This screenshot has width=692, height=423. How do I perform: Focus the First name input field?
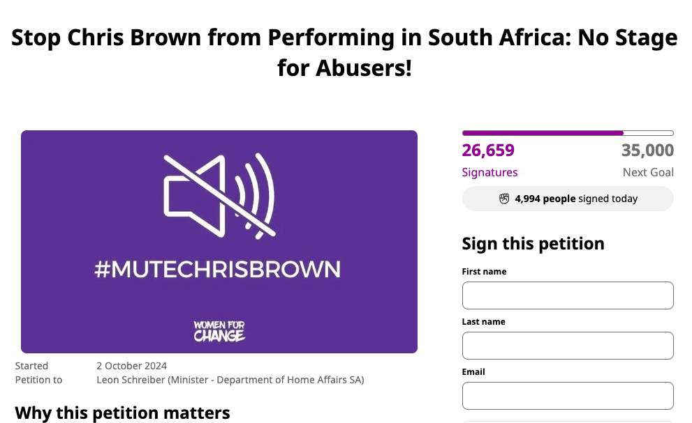568,295
